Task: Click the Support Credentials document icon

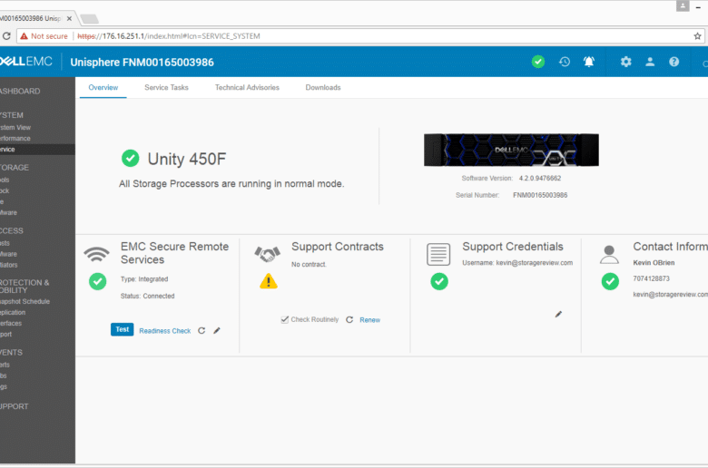Action: (438, 254)
